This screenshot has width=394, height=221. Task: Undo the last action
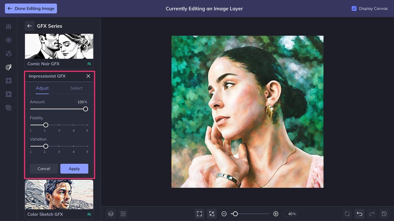coord(359,213)
